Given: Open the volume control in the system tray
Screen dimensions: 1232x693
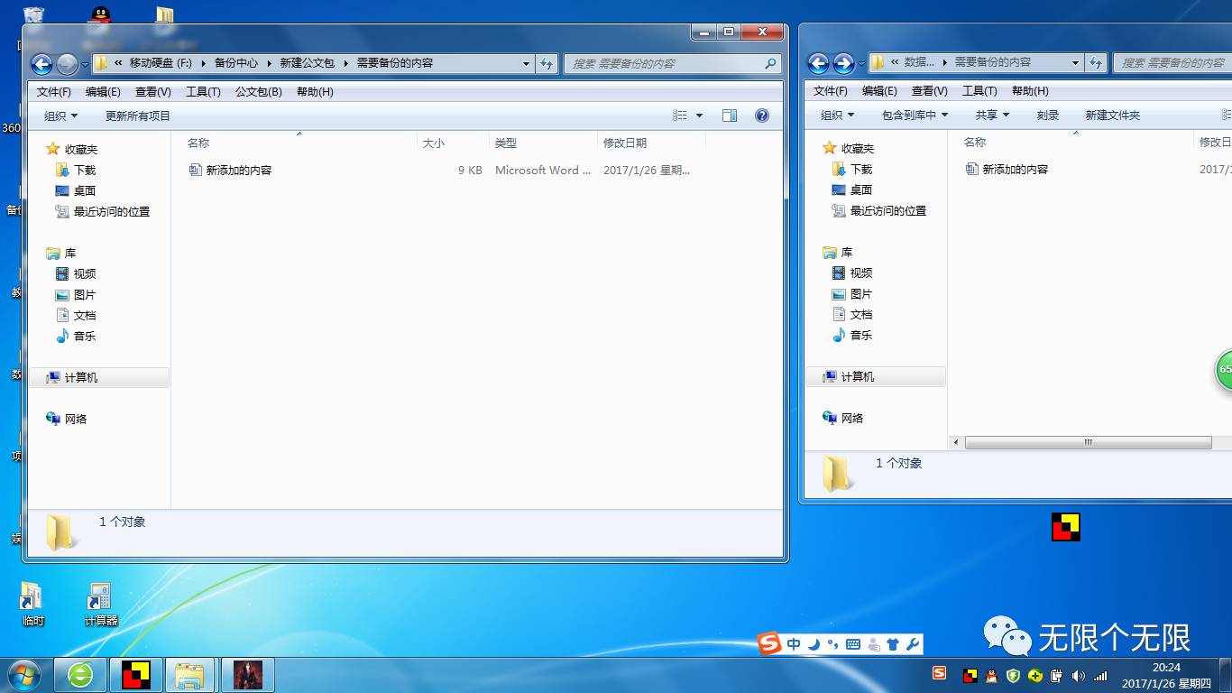Looking at the screenshot, I should 1079,675.
